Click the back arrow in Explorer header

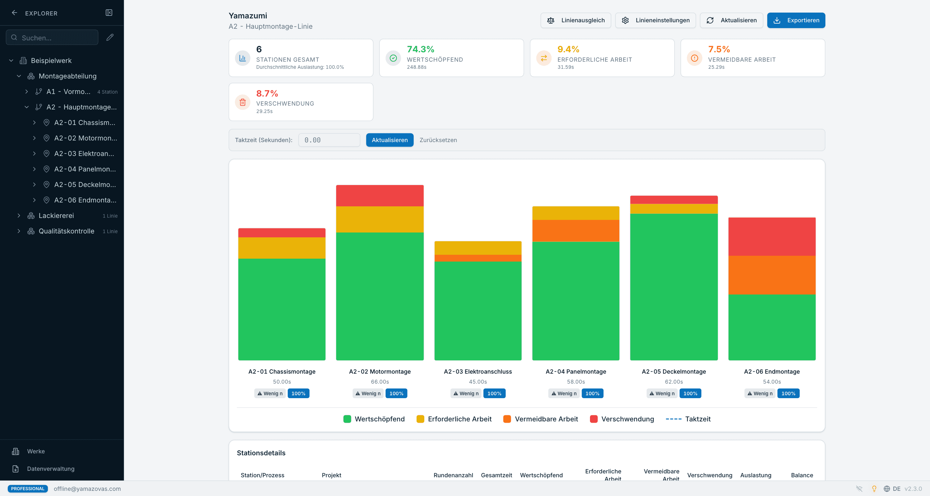tap(15, 13)
